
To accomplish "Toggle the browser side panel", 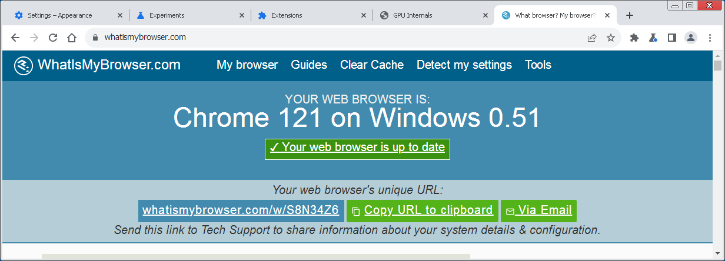I will pyautogui.click(x=671, y=38).
